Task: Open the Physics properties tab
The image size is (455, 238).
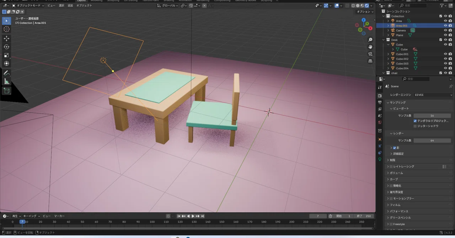Action: pyautogui.click(x=380, y=146)
